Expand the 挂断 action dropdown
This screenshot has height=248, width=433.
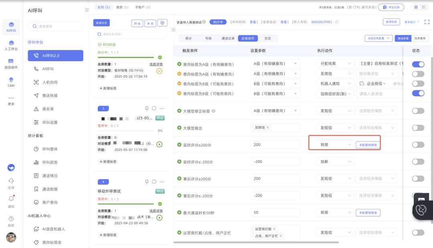click(x=335, y=162)
